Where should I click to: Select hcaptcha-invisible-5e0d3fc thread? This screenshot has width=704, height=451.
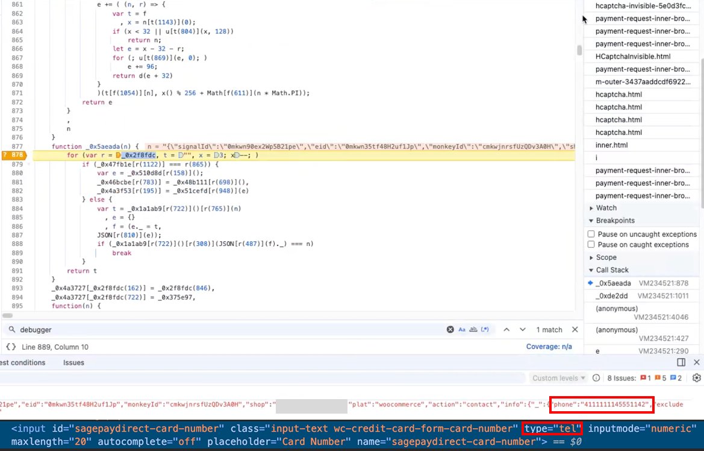tap(643, 6)
